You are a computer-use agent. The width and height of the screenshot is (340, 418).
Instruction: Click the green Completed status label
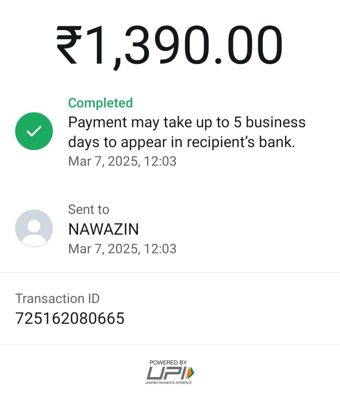click(x=100, y=103)
